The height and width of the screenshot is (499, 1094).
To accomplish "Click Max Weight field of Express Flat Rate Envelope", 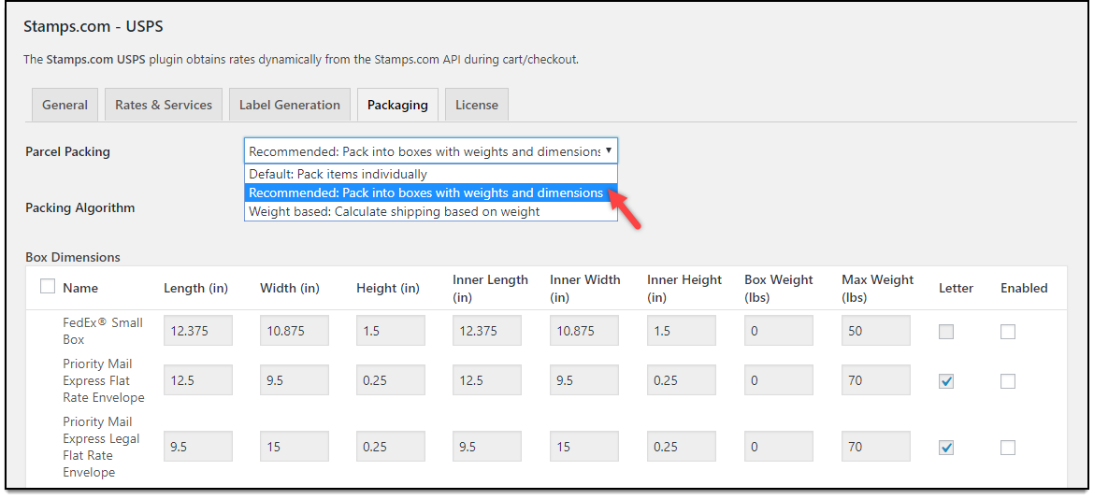I will (x=875, y=380).
